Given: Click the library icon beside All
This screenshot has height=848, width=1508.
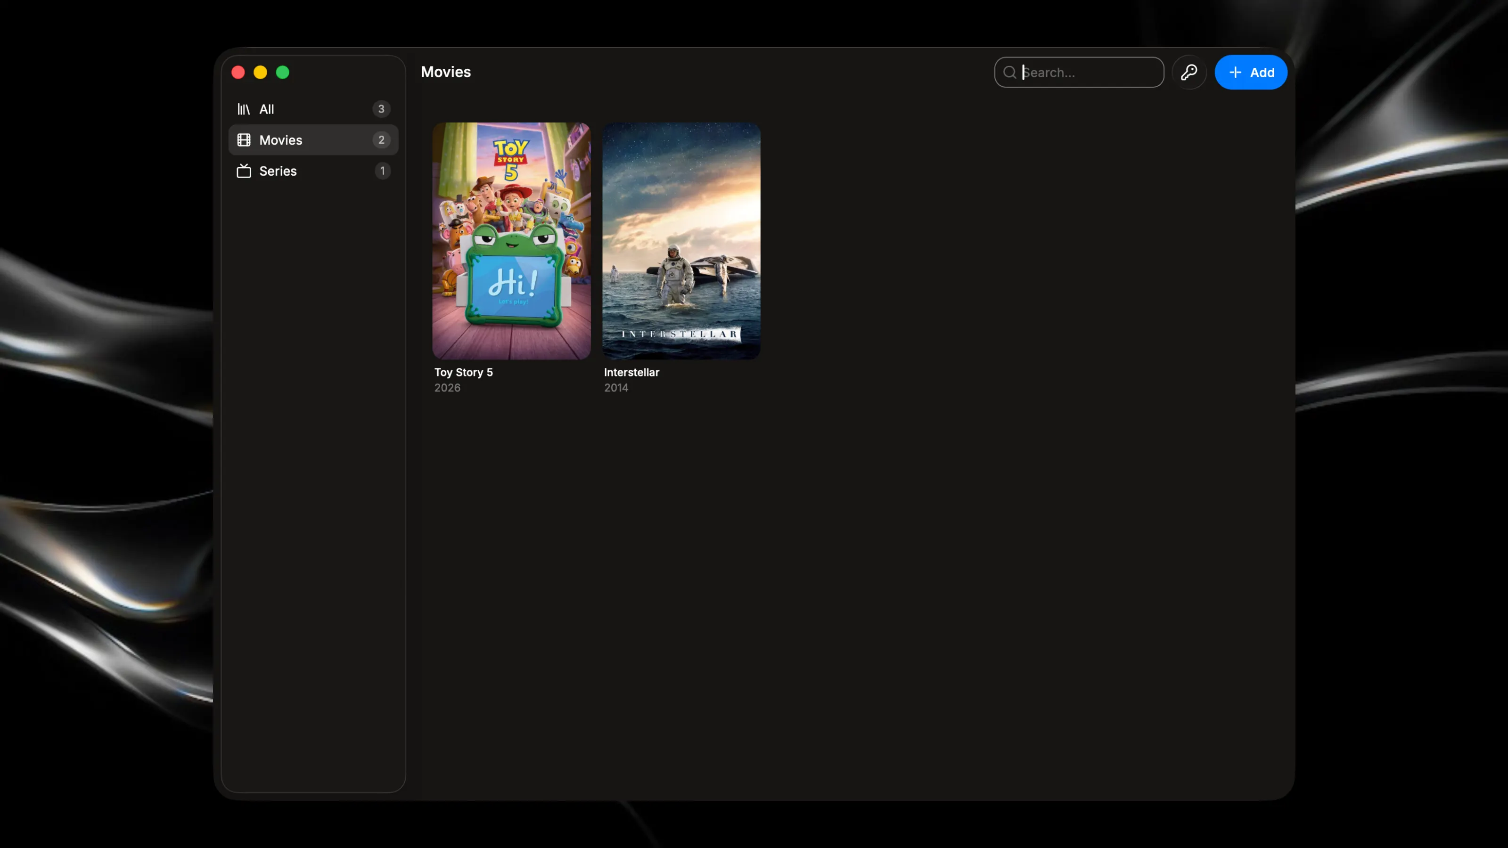Looking at the screenshot, I should click(244, 109).
